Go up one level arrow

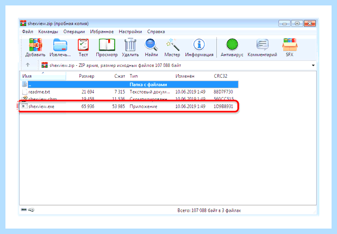pos(28,65)
